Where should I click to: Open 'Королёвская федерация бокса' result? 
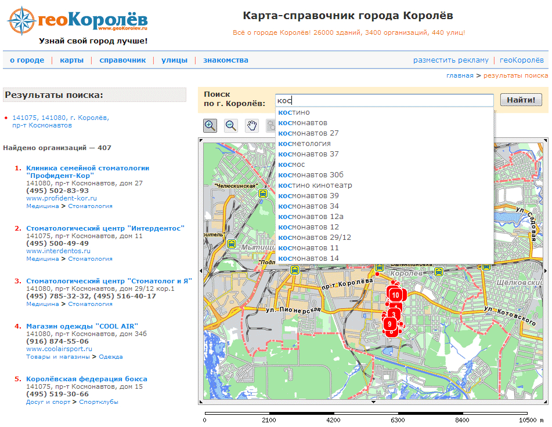pos(86,379)
